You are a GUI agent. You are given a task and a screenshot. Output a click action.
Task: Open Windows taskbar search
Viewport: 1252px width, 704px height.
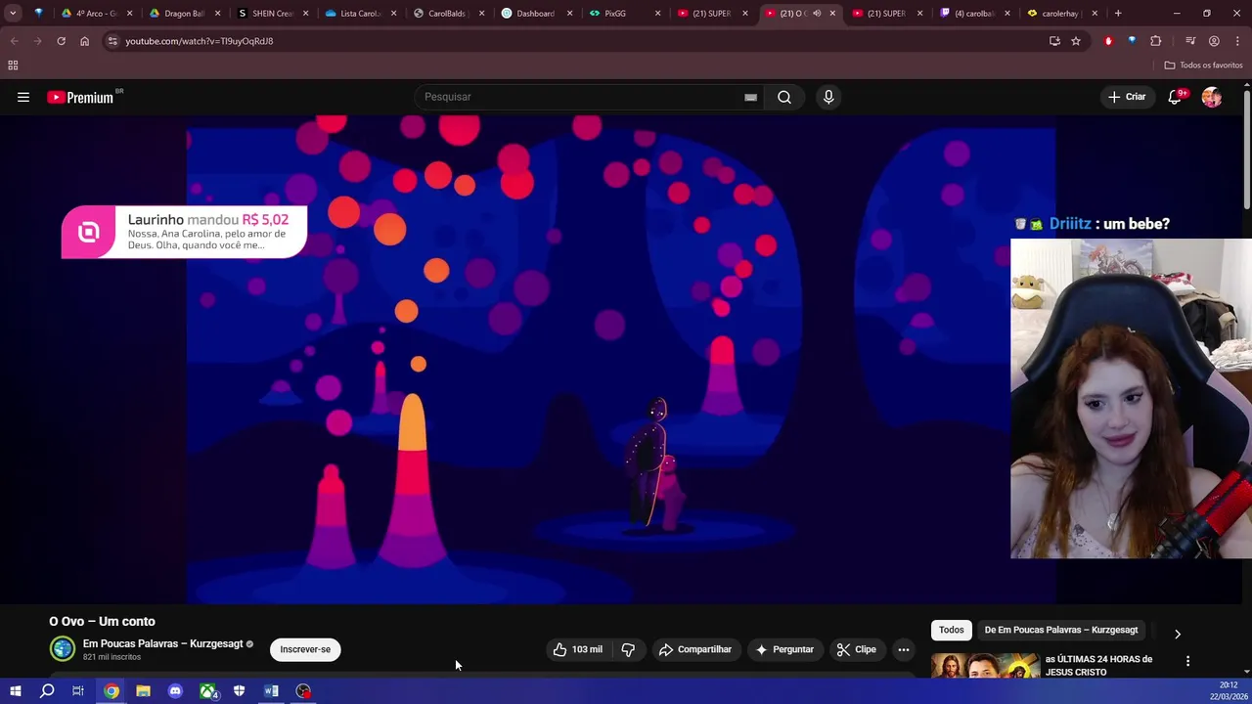[47, 691]
